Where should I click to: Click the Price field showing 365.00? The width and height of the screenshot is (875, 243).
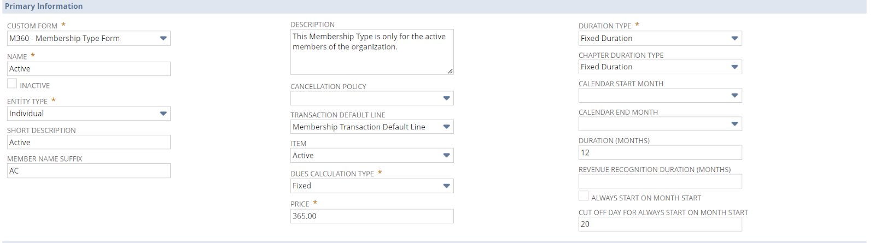click(x=371, y=216)
